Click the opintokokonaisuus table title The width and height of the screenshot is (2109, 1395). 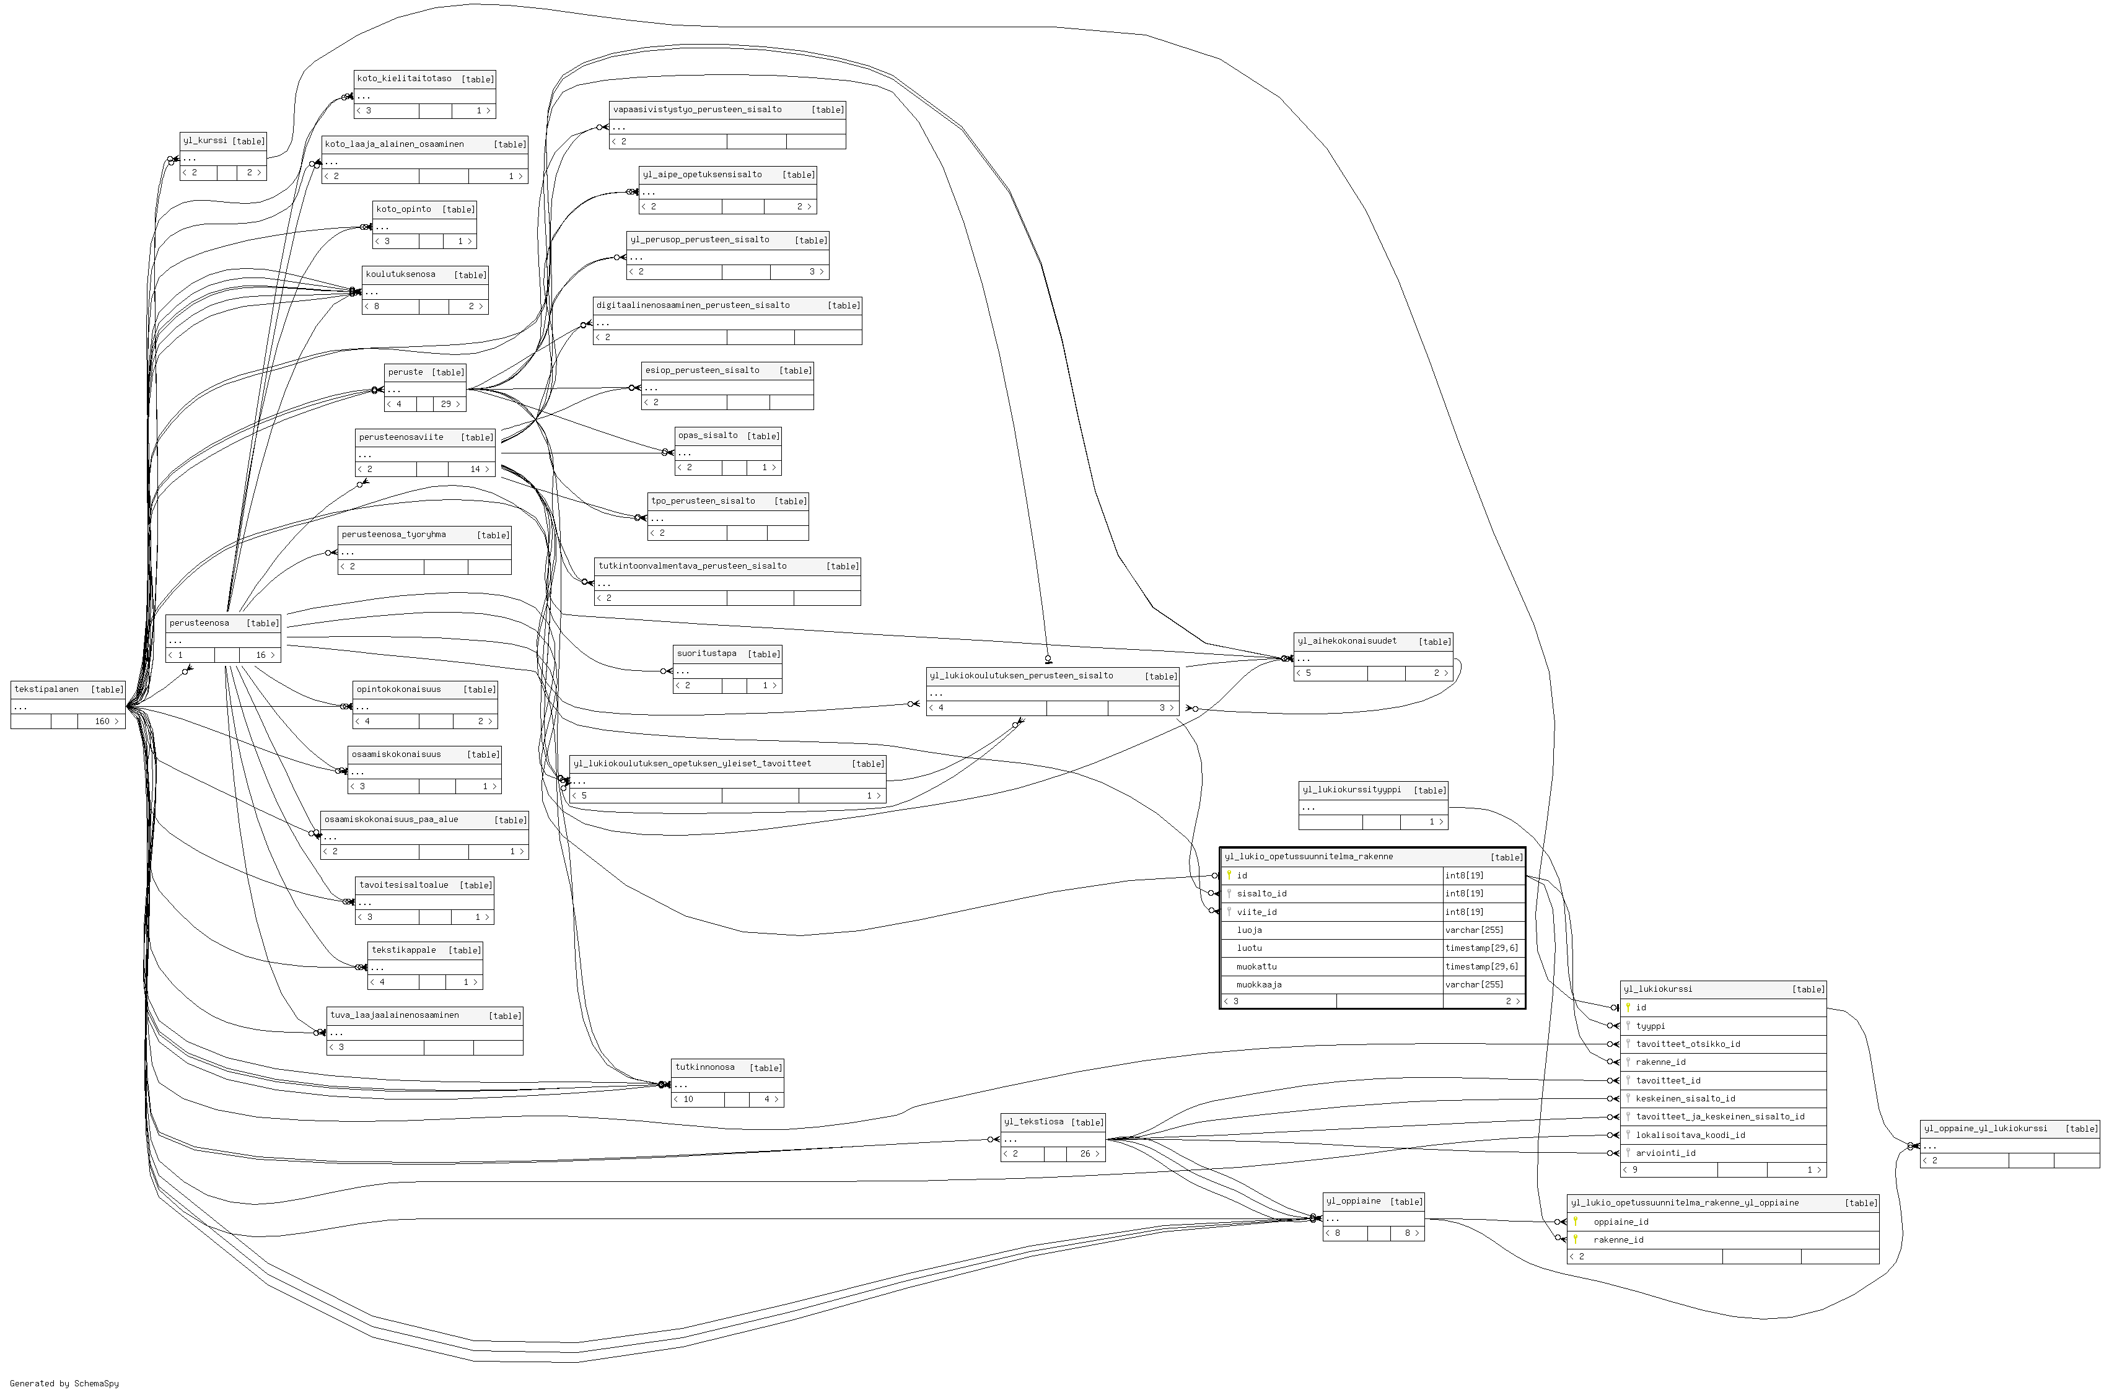398,689
